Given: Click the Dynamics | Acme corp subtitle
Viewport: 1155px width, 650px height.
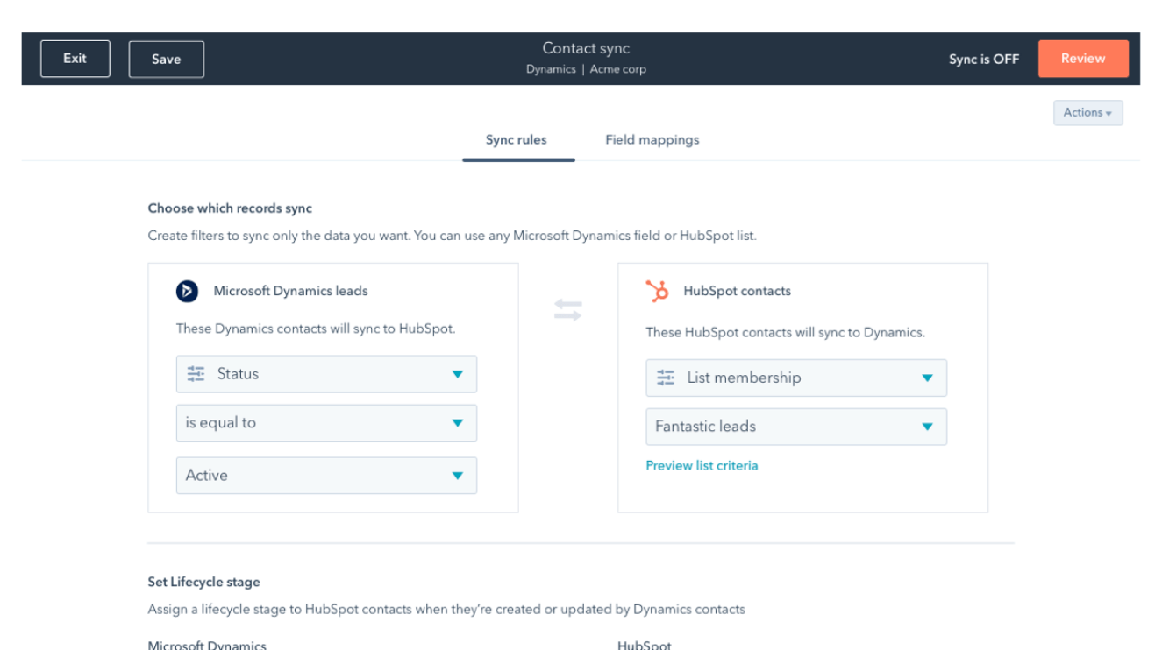Looking at the screenshot, I should (586, 69).
